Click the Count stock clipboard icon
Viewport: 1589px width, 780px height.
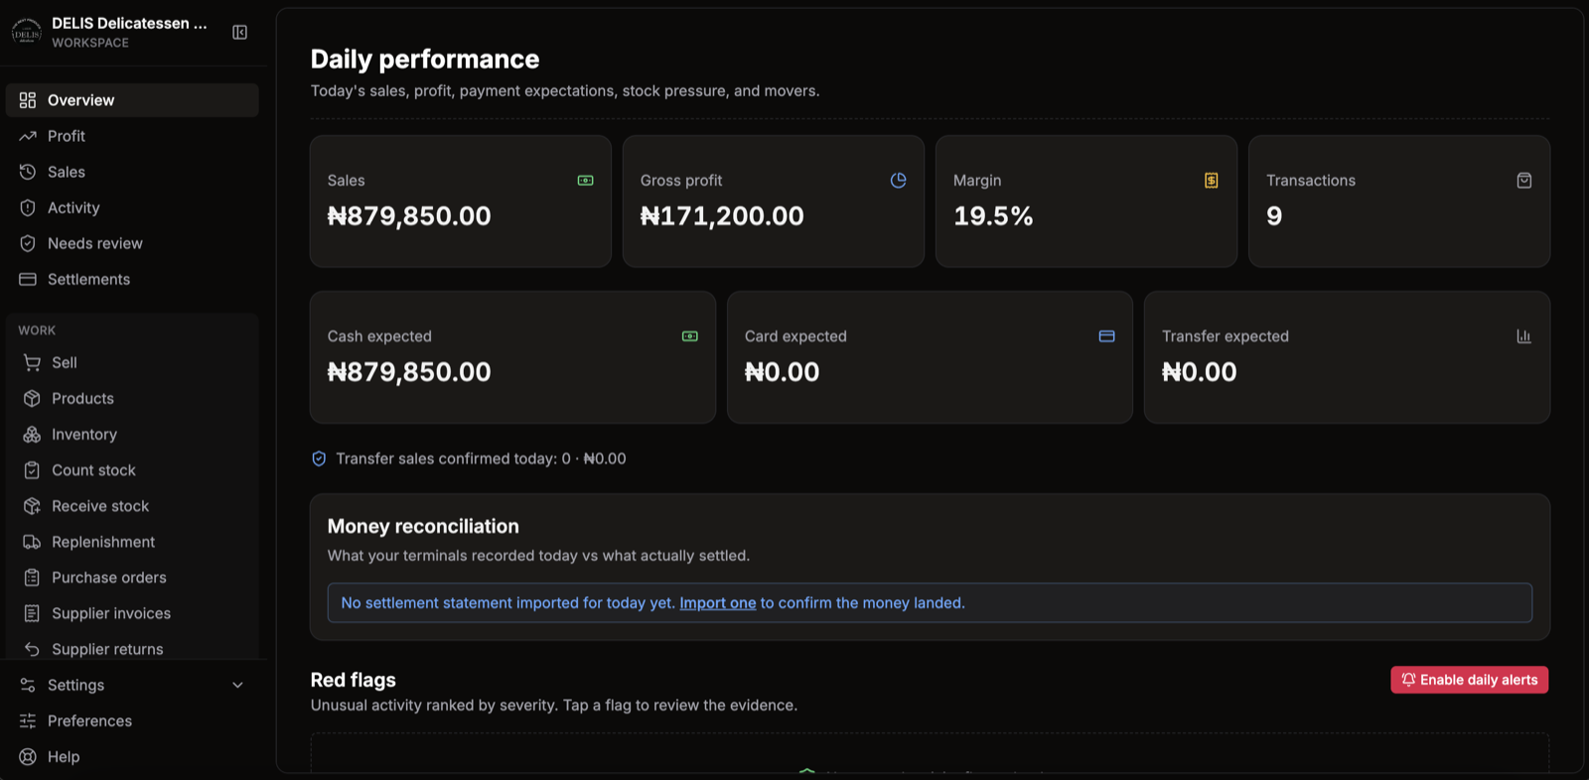(32, 469)
